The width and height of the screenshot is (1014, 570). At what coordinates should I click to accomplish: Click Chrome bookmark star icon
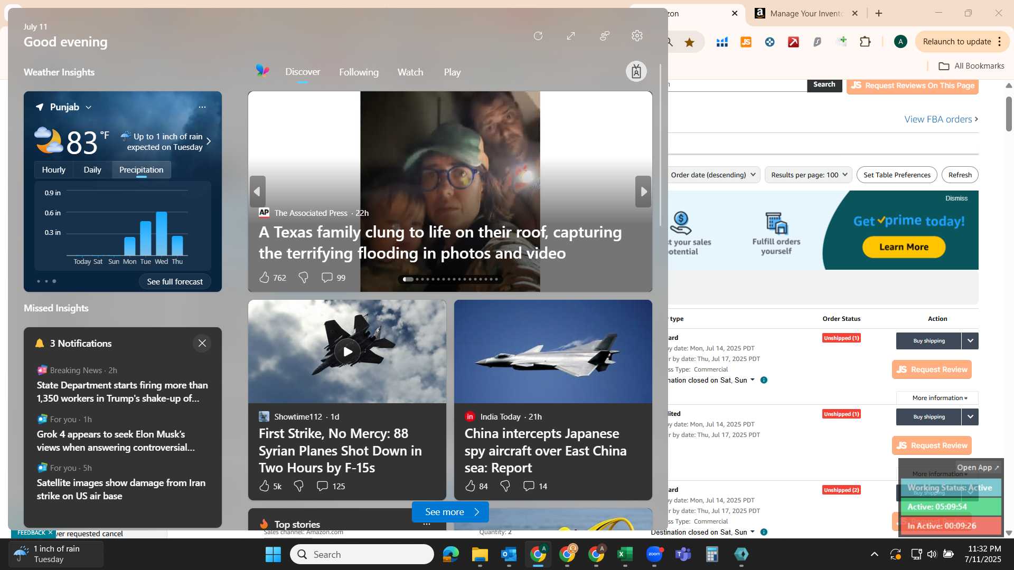(x=689, y=42)
